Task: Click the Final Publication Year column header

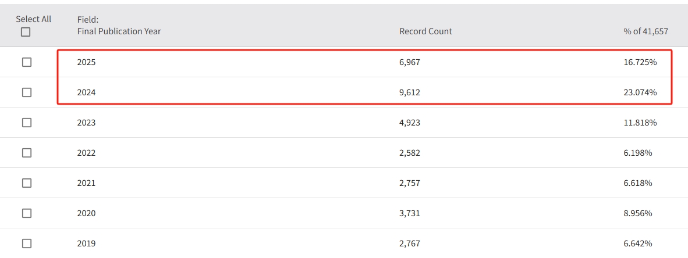Action: (x=119, y=31)
